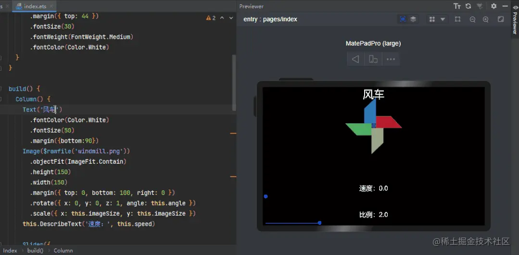Click the .fontSize(50) line
Image resolution: width=519 pixels, height=255 pixels.
(52, 130)
